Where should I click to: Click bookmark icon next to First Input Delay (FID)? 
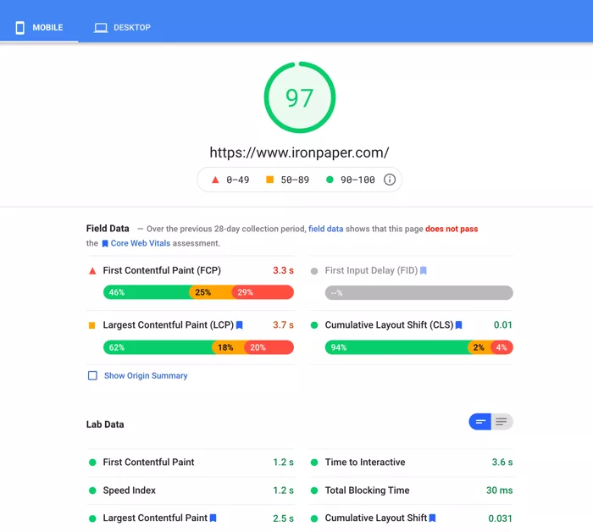[x=424, y=270]
